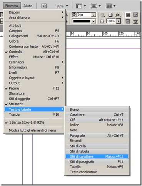Choose Note in the submenu
This screenshot has height=186, width=142.
coord(97,130)
